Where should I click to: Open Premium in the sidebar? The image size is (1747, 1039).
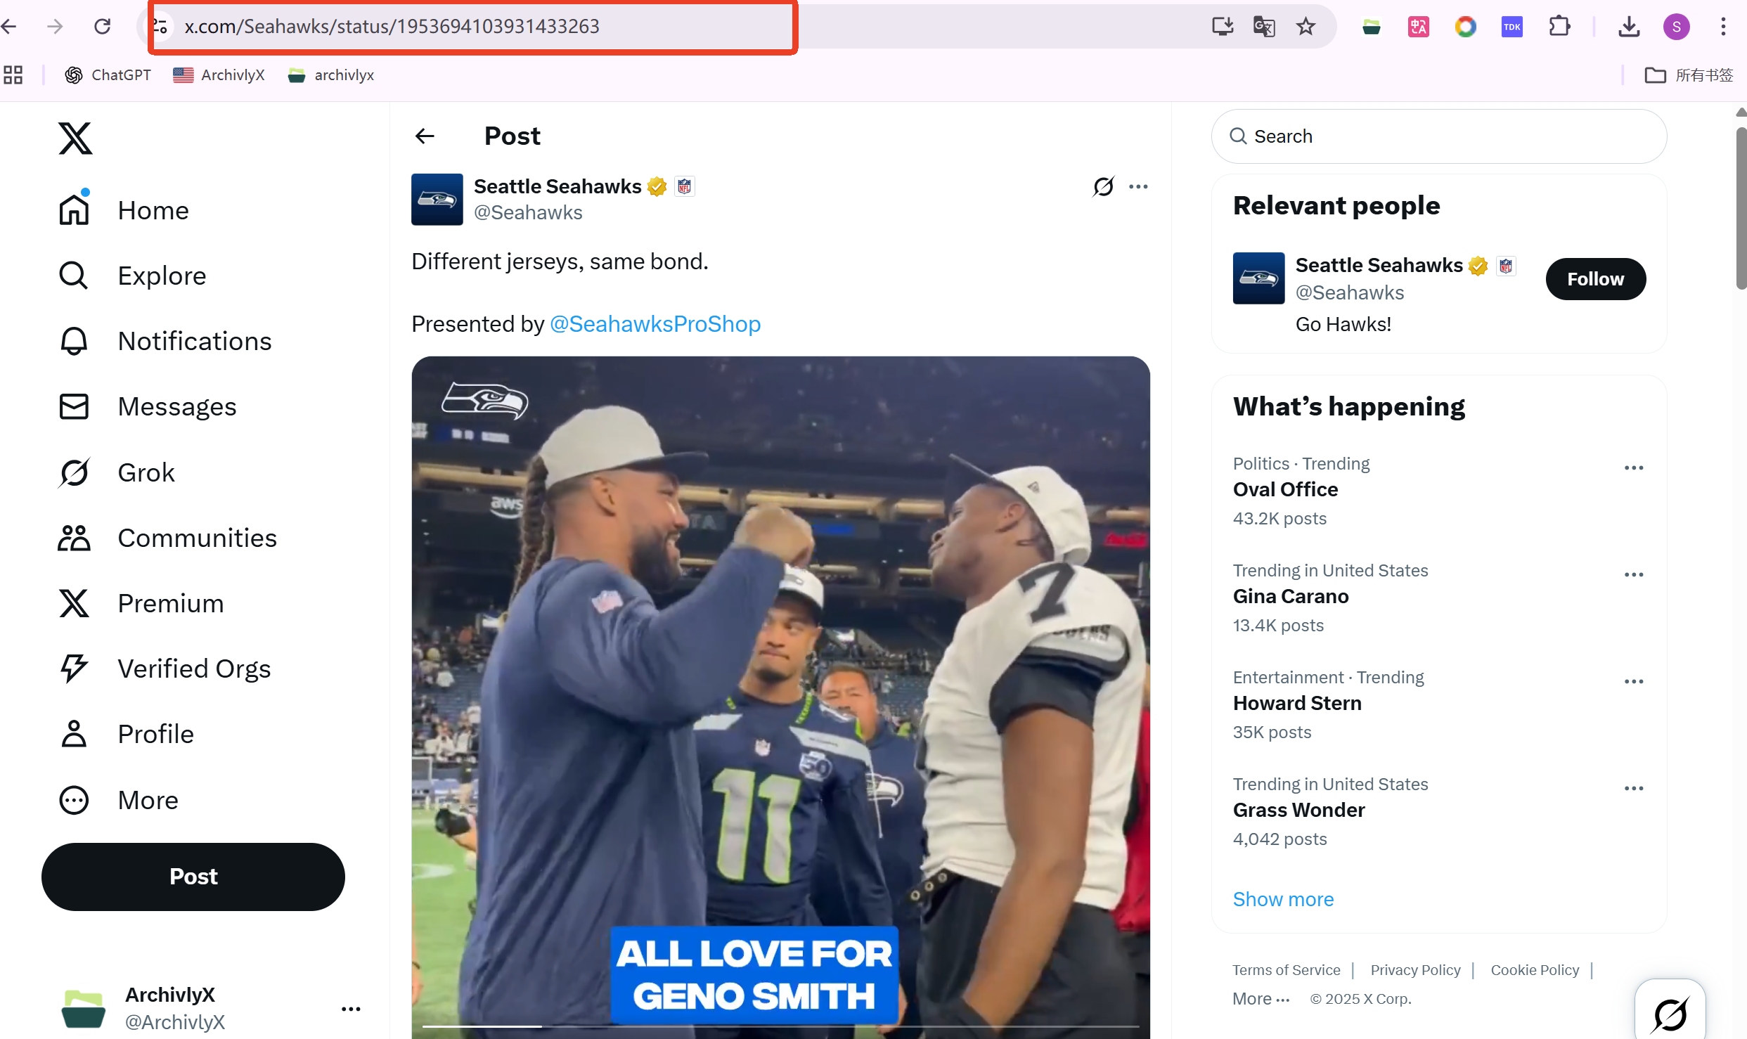coord(141,603)
